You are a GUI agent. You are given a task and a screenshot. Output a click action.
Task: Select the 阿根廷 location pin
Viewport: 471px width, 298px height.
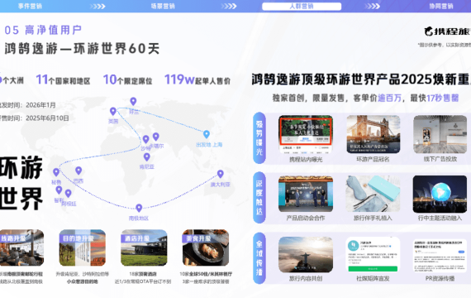click(69, 193)
